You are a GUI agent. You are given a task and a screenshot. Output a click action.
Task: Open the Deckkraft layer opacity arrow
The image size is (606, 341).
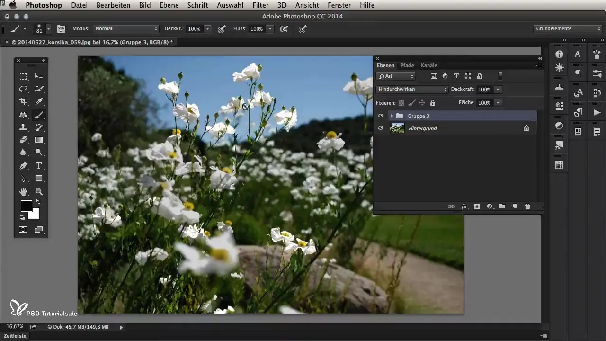pyautogui.click(x=498, y=89)
